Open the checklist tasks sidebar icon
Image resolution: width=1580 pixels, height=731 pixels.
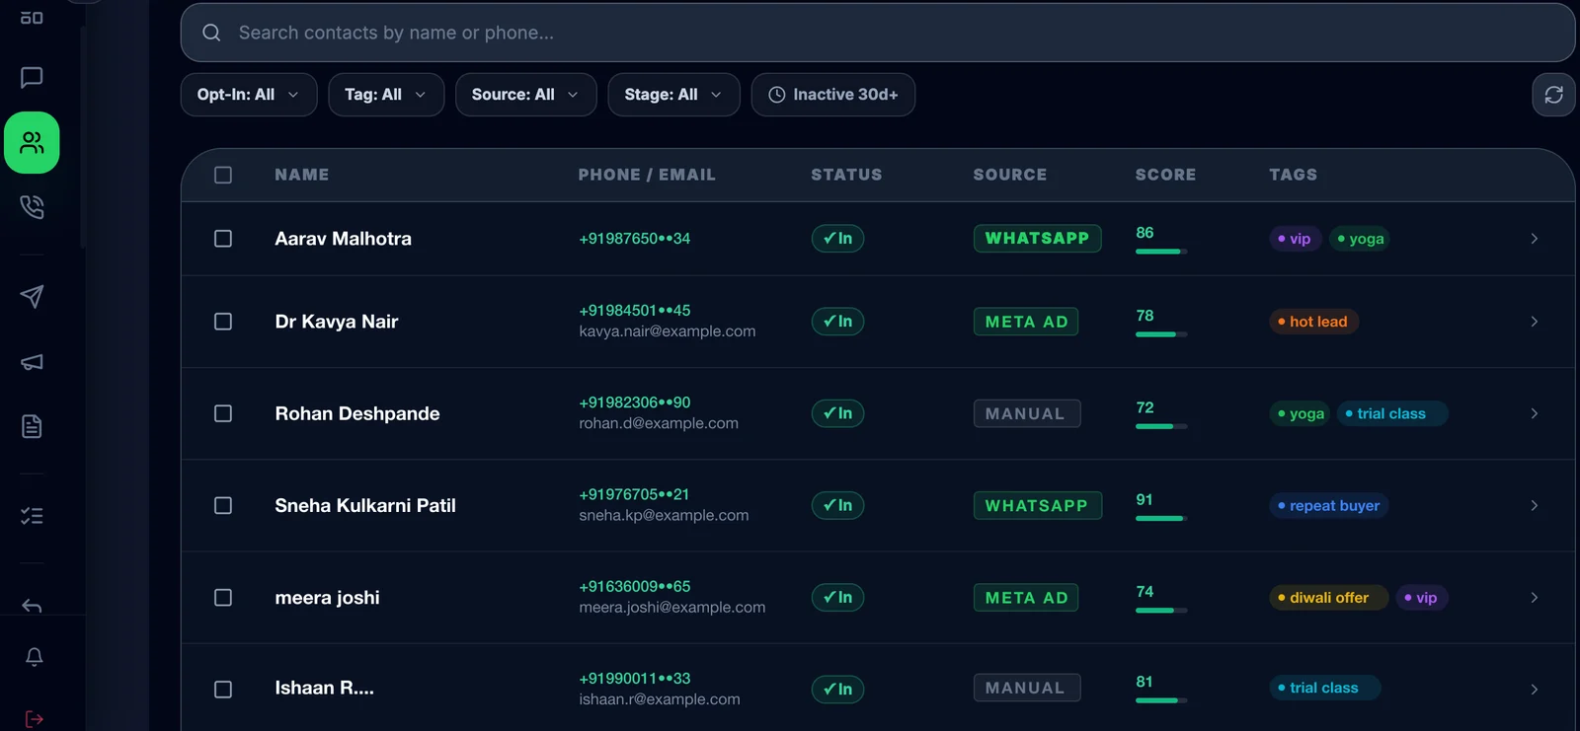pyautogui.click(x=32, y=516)
